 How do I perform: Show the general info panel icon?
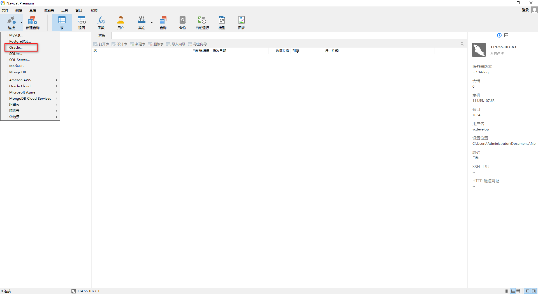[x=499, y=35]
